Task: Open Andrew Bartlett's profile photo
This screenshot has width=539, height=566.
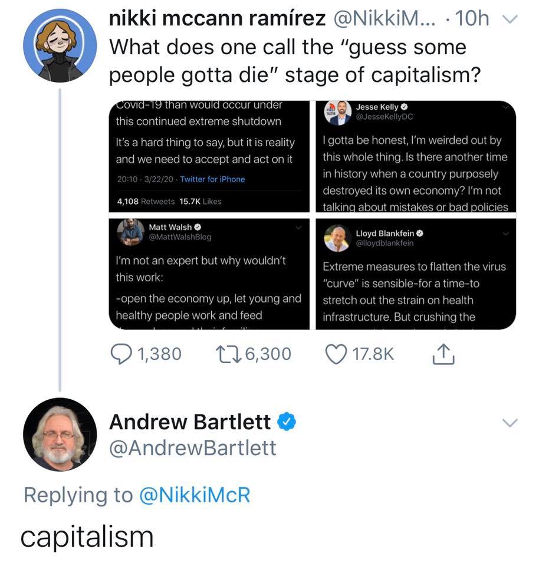Action: point(60,434)
